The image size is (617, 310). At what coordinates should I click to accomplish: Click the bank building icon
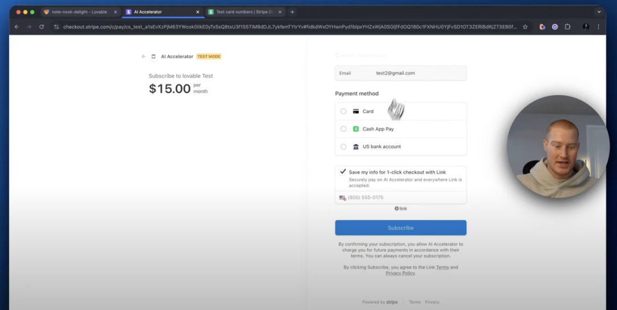click(x=356, y=147)
